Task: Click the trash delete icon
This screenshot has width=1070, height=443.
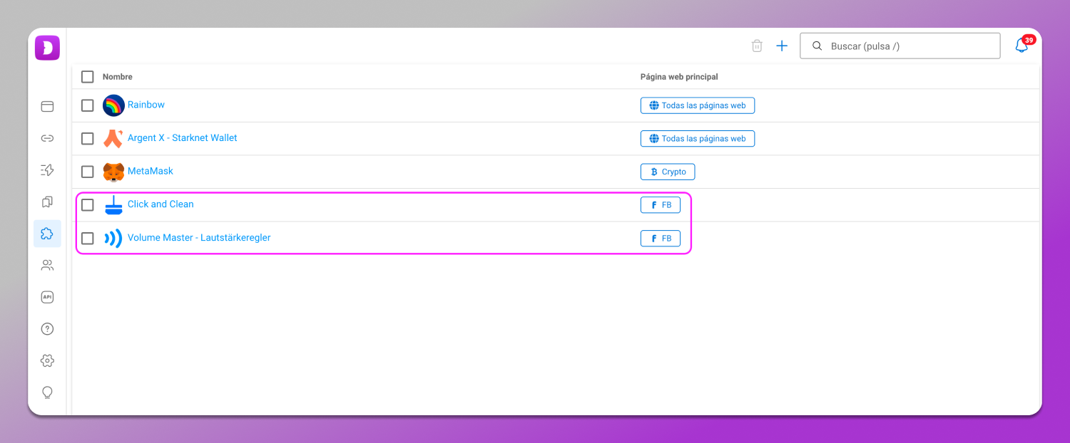Action: 757,46
